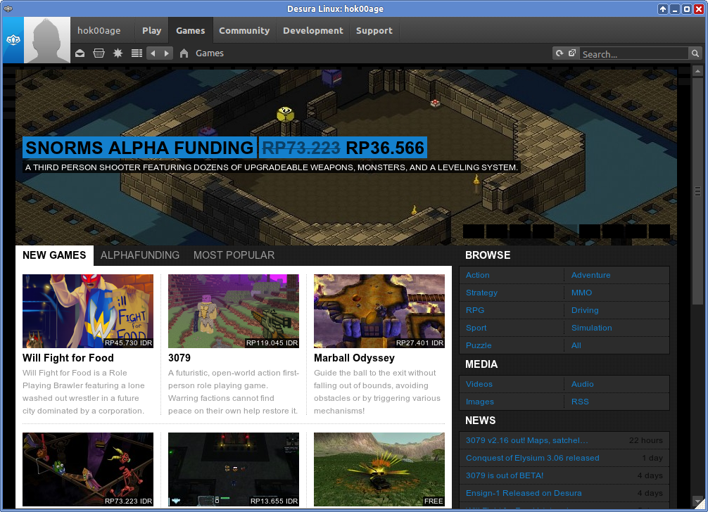Click the Marball Odyssey title
The image size is (708, 512).
click(x=355, y=358)
